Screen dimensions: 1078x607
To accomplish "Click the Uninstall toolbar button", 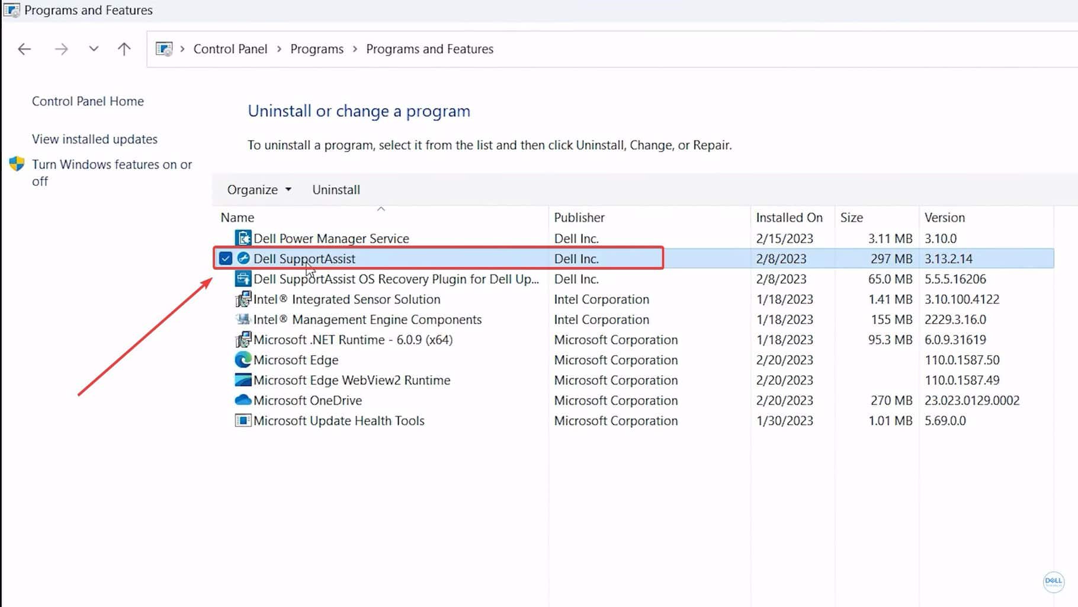I will click(x=336, y=190).
